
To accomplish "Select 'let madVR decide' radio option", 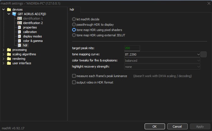I will pyautogui.click(x=74, y=19).
